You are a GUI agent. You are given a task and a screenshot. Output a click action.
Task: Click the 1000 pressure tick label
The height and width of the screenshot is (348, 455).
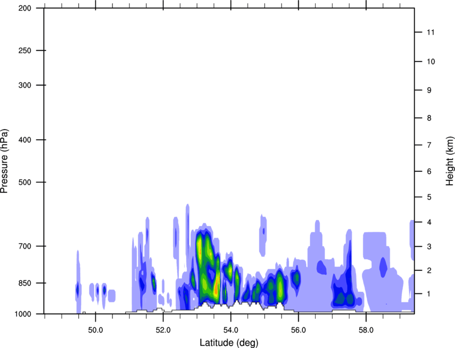[23, 314]
